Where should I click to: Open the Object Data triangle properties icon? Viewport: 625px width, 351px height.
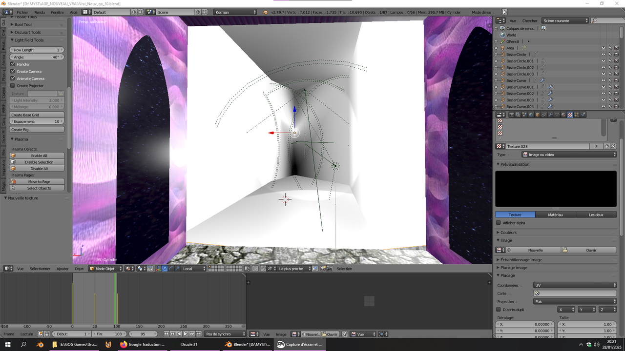[x=557, y=115]
